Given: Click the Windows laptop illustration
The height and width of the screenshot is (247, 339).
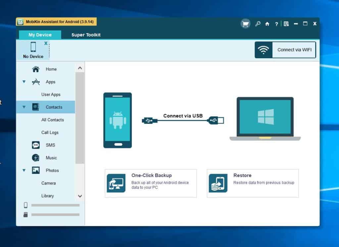Looking at the screenshot, I should click(265, 119).
